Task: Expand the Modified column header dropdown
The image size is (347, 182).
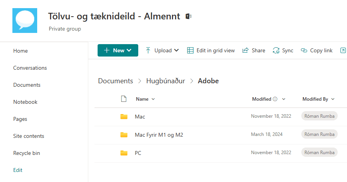Action: tap(283, 99)
